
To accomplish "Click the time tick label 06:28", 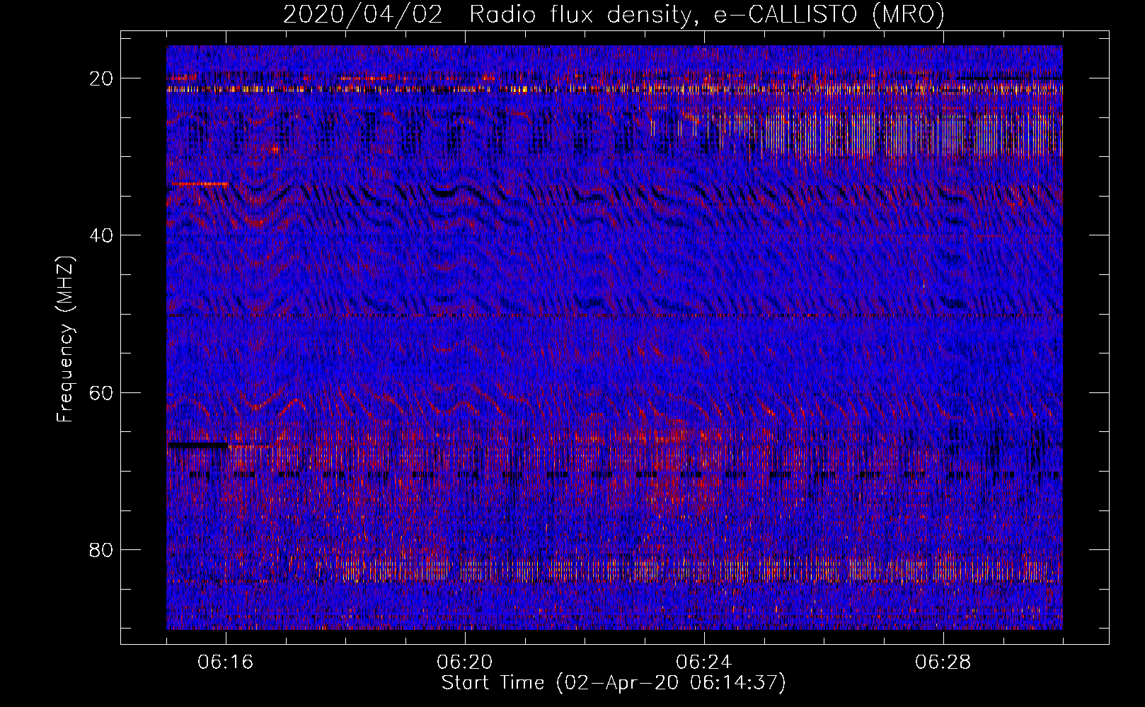I will (x=943, y=662).
